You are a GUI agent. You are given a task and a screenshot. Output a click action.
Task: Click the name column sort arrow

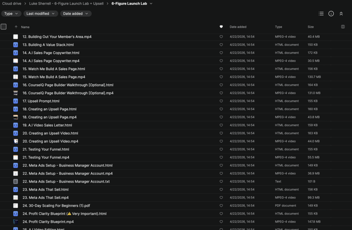click(16, 27)
